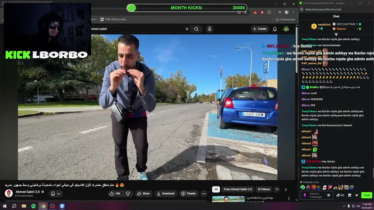The image size is (374, 210).
Task: Select the From Ahmed Sabiri 2.0 chip
Action: pyautogui.click(x=238, y=189)
